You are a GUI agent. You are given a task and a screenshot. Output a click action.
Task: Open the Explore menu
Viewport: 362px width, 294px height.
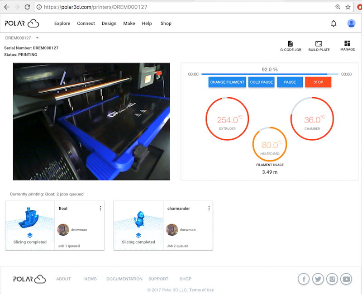click(62, 24)
